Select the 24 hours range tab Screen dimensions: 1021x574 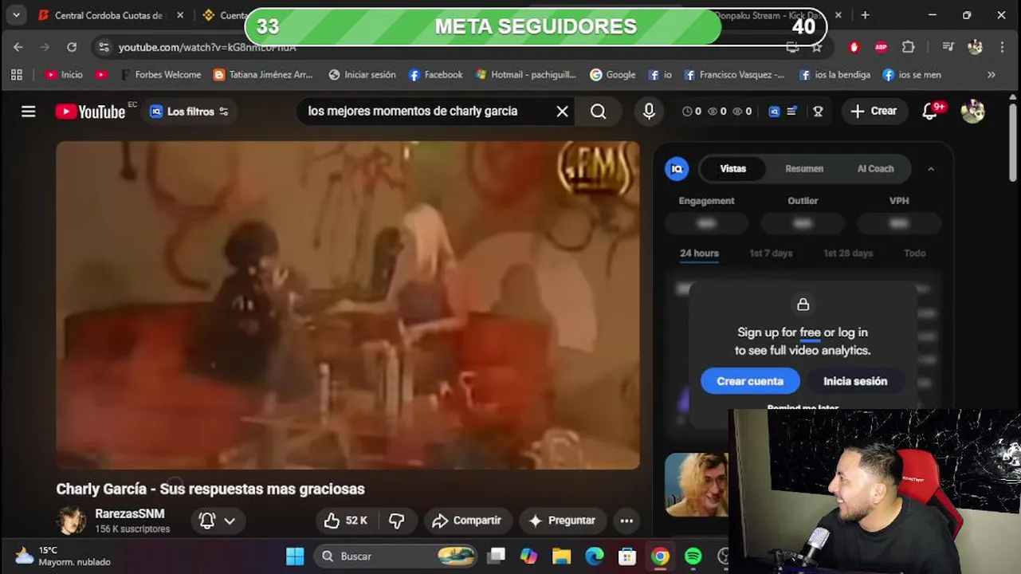[x=699, y=254]
